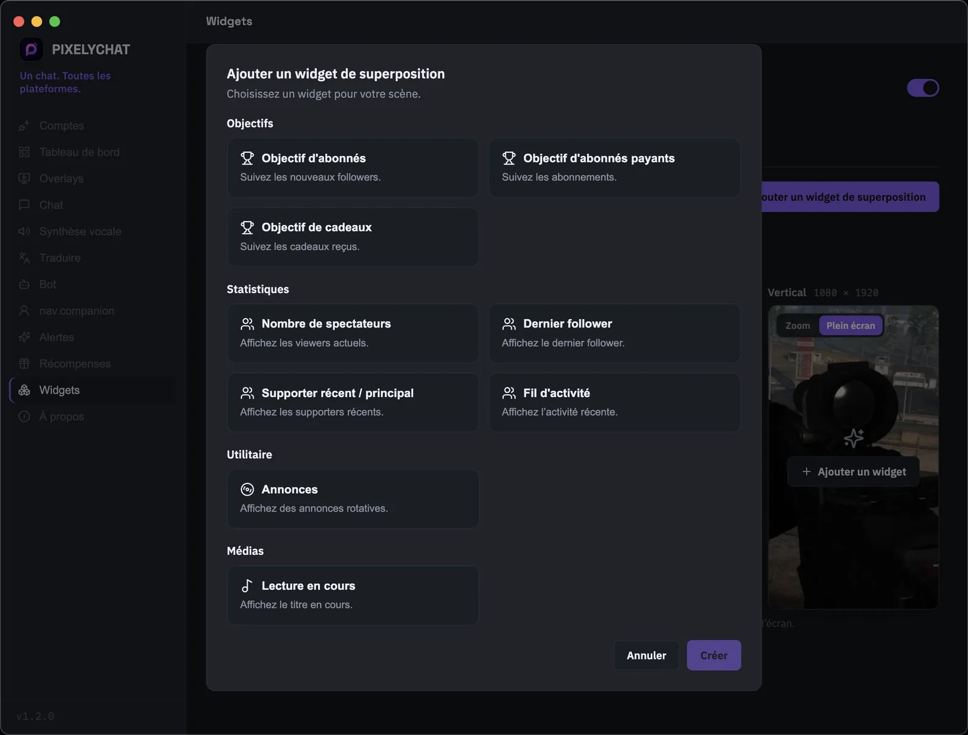Viewport: 968px width, 735px height.
Task: Open the Widgets section
Action: [93, 390]
